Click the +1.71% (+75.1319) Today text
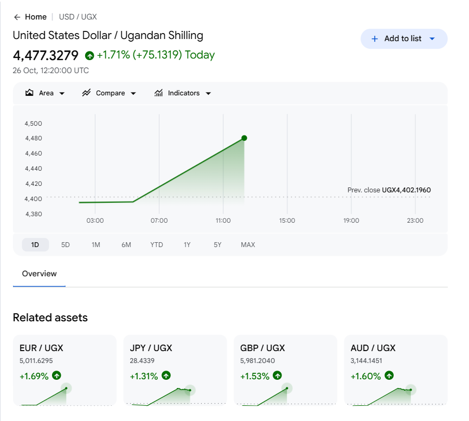 coord(156,55)
